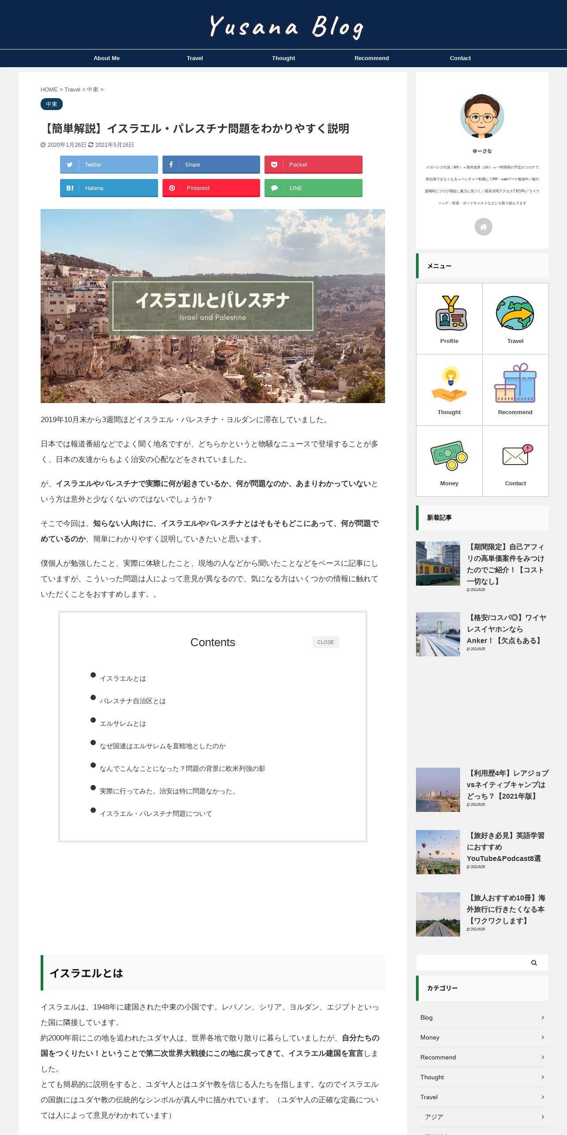Click the Facebook Share button

pyautogui.click(x=211, y=164)
